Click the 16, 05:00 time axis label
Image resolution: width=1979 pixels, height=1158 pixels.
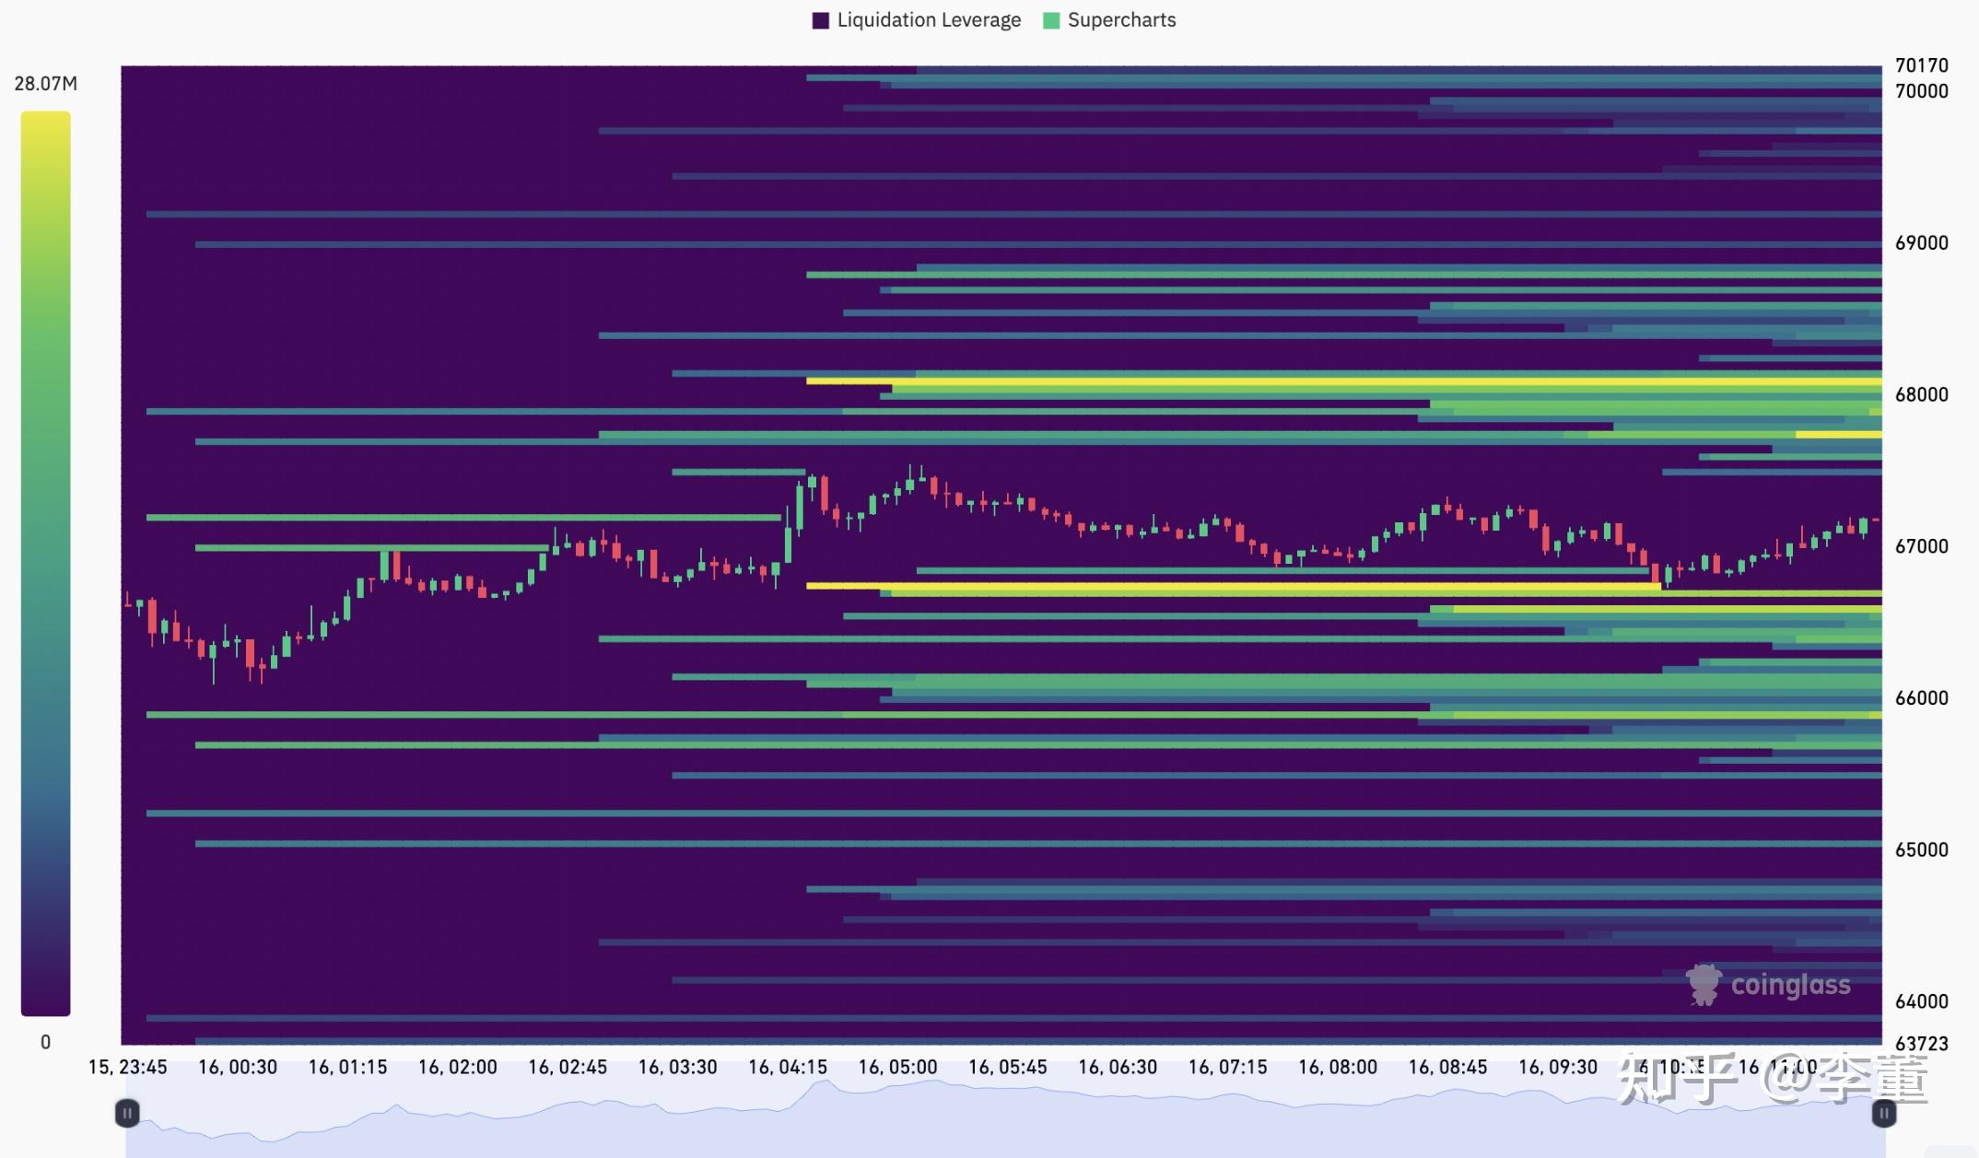pyautogui.click(x=898, y=1067)
